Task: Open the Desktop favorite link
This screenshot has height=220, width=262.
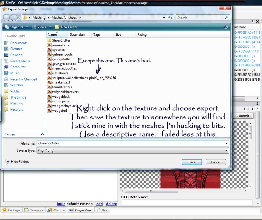Action: click(16, 55)
